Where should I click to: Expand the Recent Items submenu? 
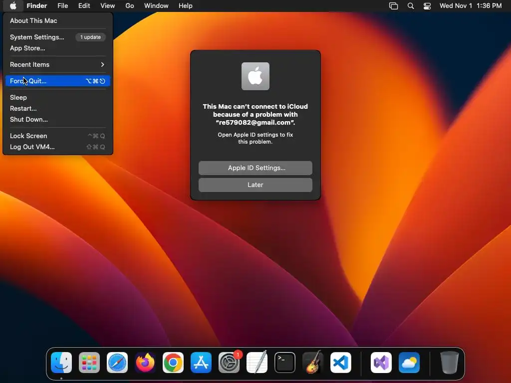58,64
